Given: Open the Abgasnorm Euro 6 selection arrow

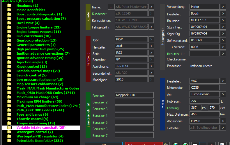Looking at the screenshot, I should click(x=223, y=121).
